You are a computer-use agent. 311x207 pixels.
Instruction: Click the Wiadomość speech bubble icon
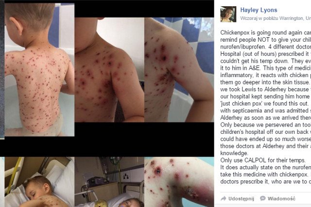[x=263, y=198]
